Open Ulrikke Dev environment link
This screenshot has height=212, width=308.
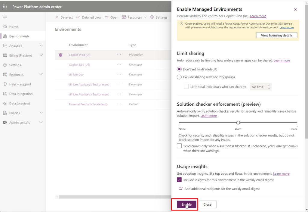[x=76, y=75]
